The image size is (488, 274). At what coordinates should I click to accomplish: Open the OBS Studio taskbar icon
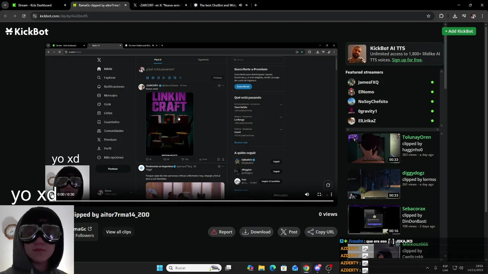click(x=329, y=268)
